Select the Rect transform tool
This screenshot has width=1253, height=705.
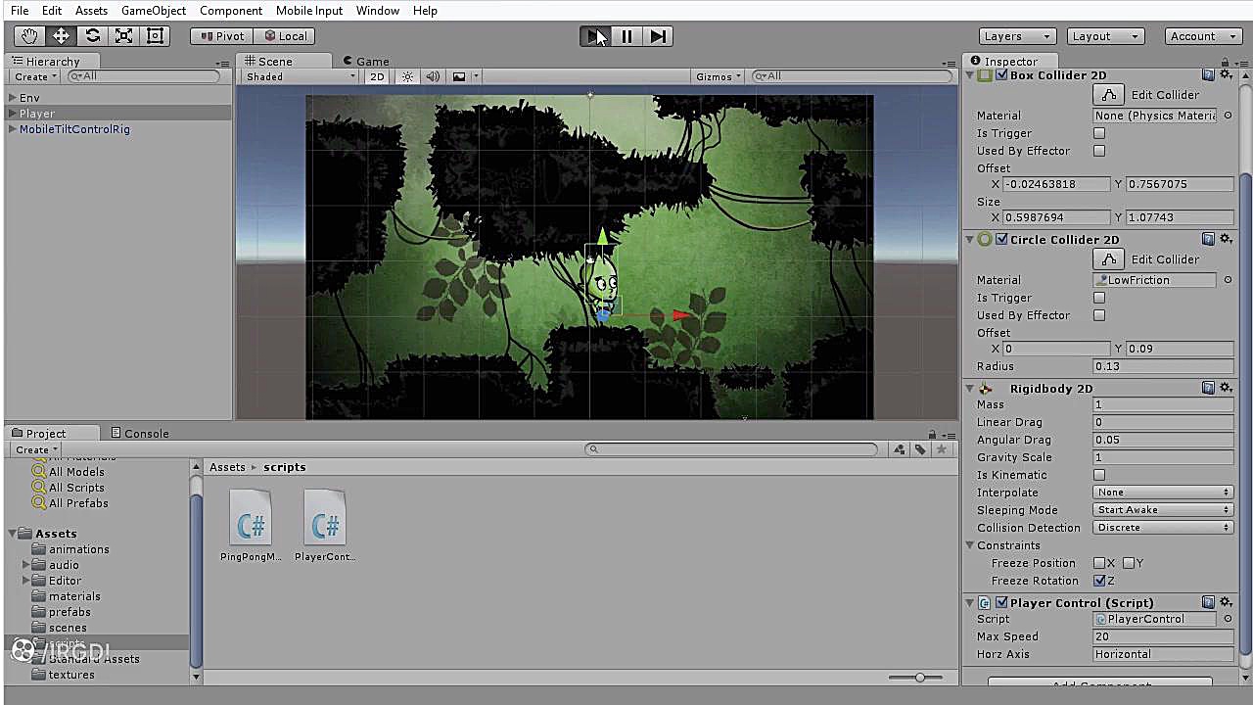155,35
